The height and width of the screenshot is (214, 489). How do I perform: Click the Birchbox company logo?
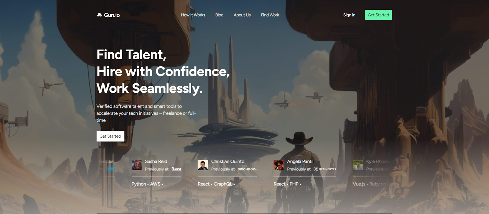247,169
